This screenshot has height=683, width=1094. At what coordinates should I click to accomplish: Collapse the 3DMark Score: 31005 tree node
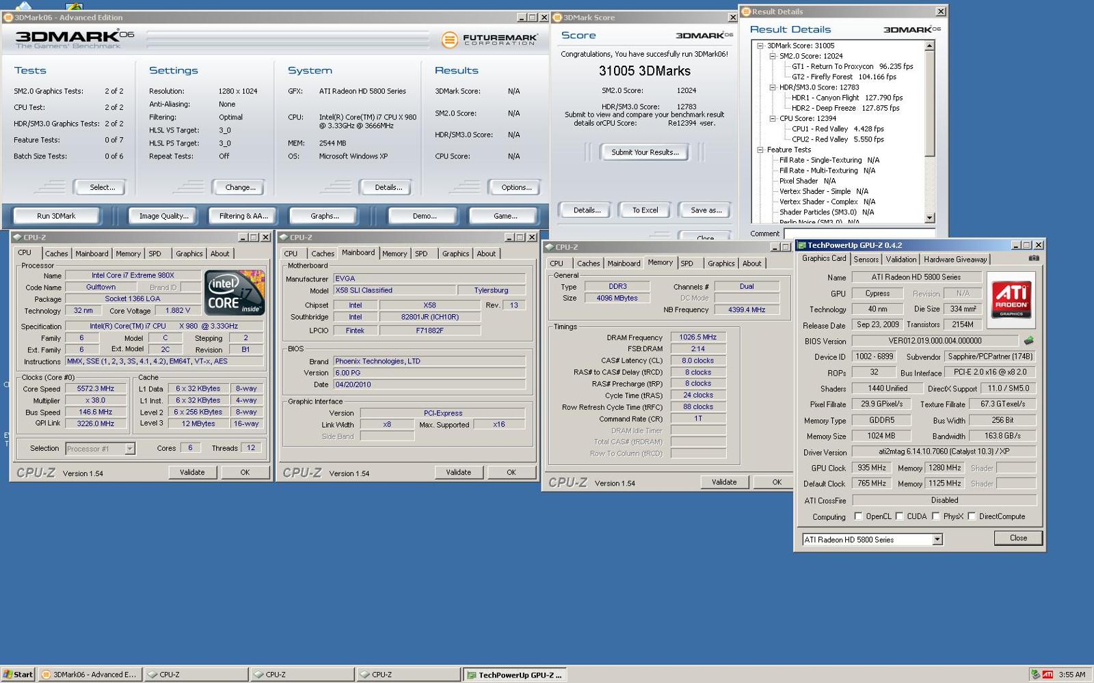pyautogui.click(x=760, y=46)
